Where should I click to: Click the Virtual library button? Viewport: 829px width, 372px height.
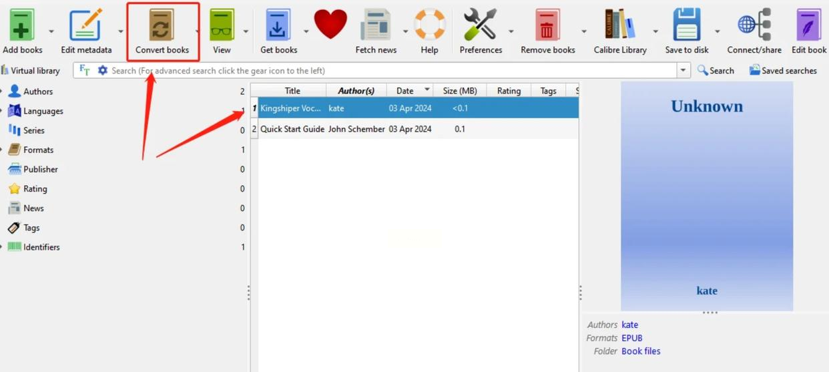point(31,70)
